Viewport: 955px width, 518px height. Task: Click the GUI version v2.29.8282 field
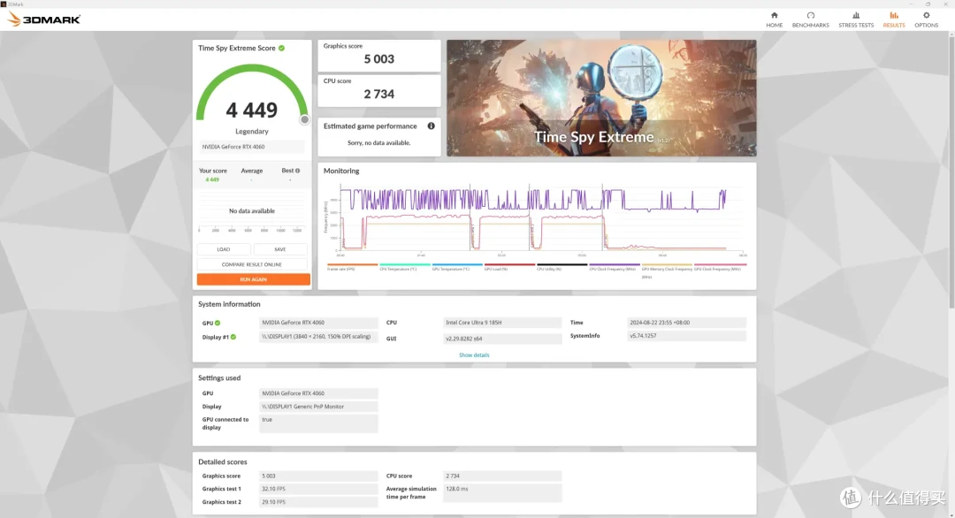502,339
